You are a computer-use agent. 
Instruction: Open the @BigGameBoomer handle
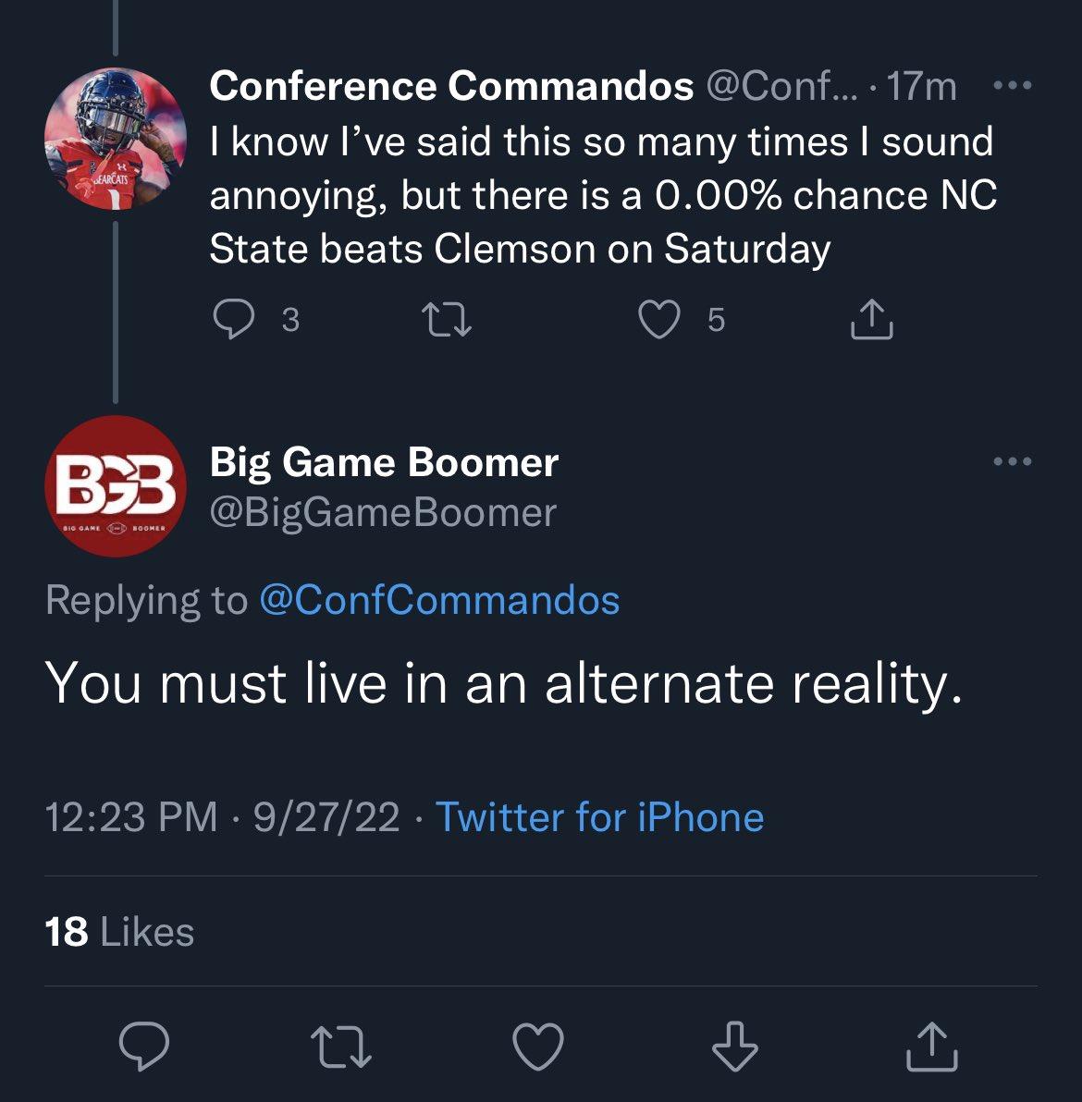pos(383,512)
